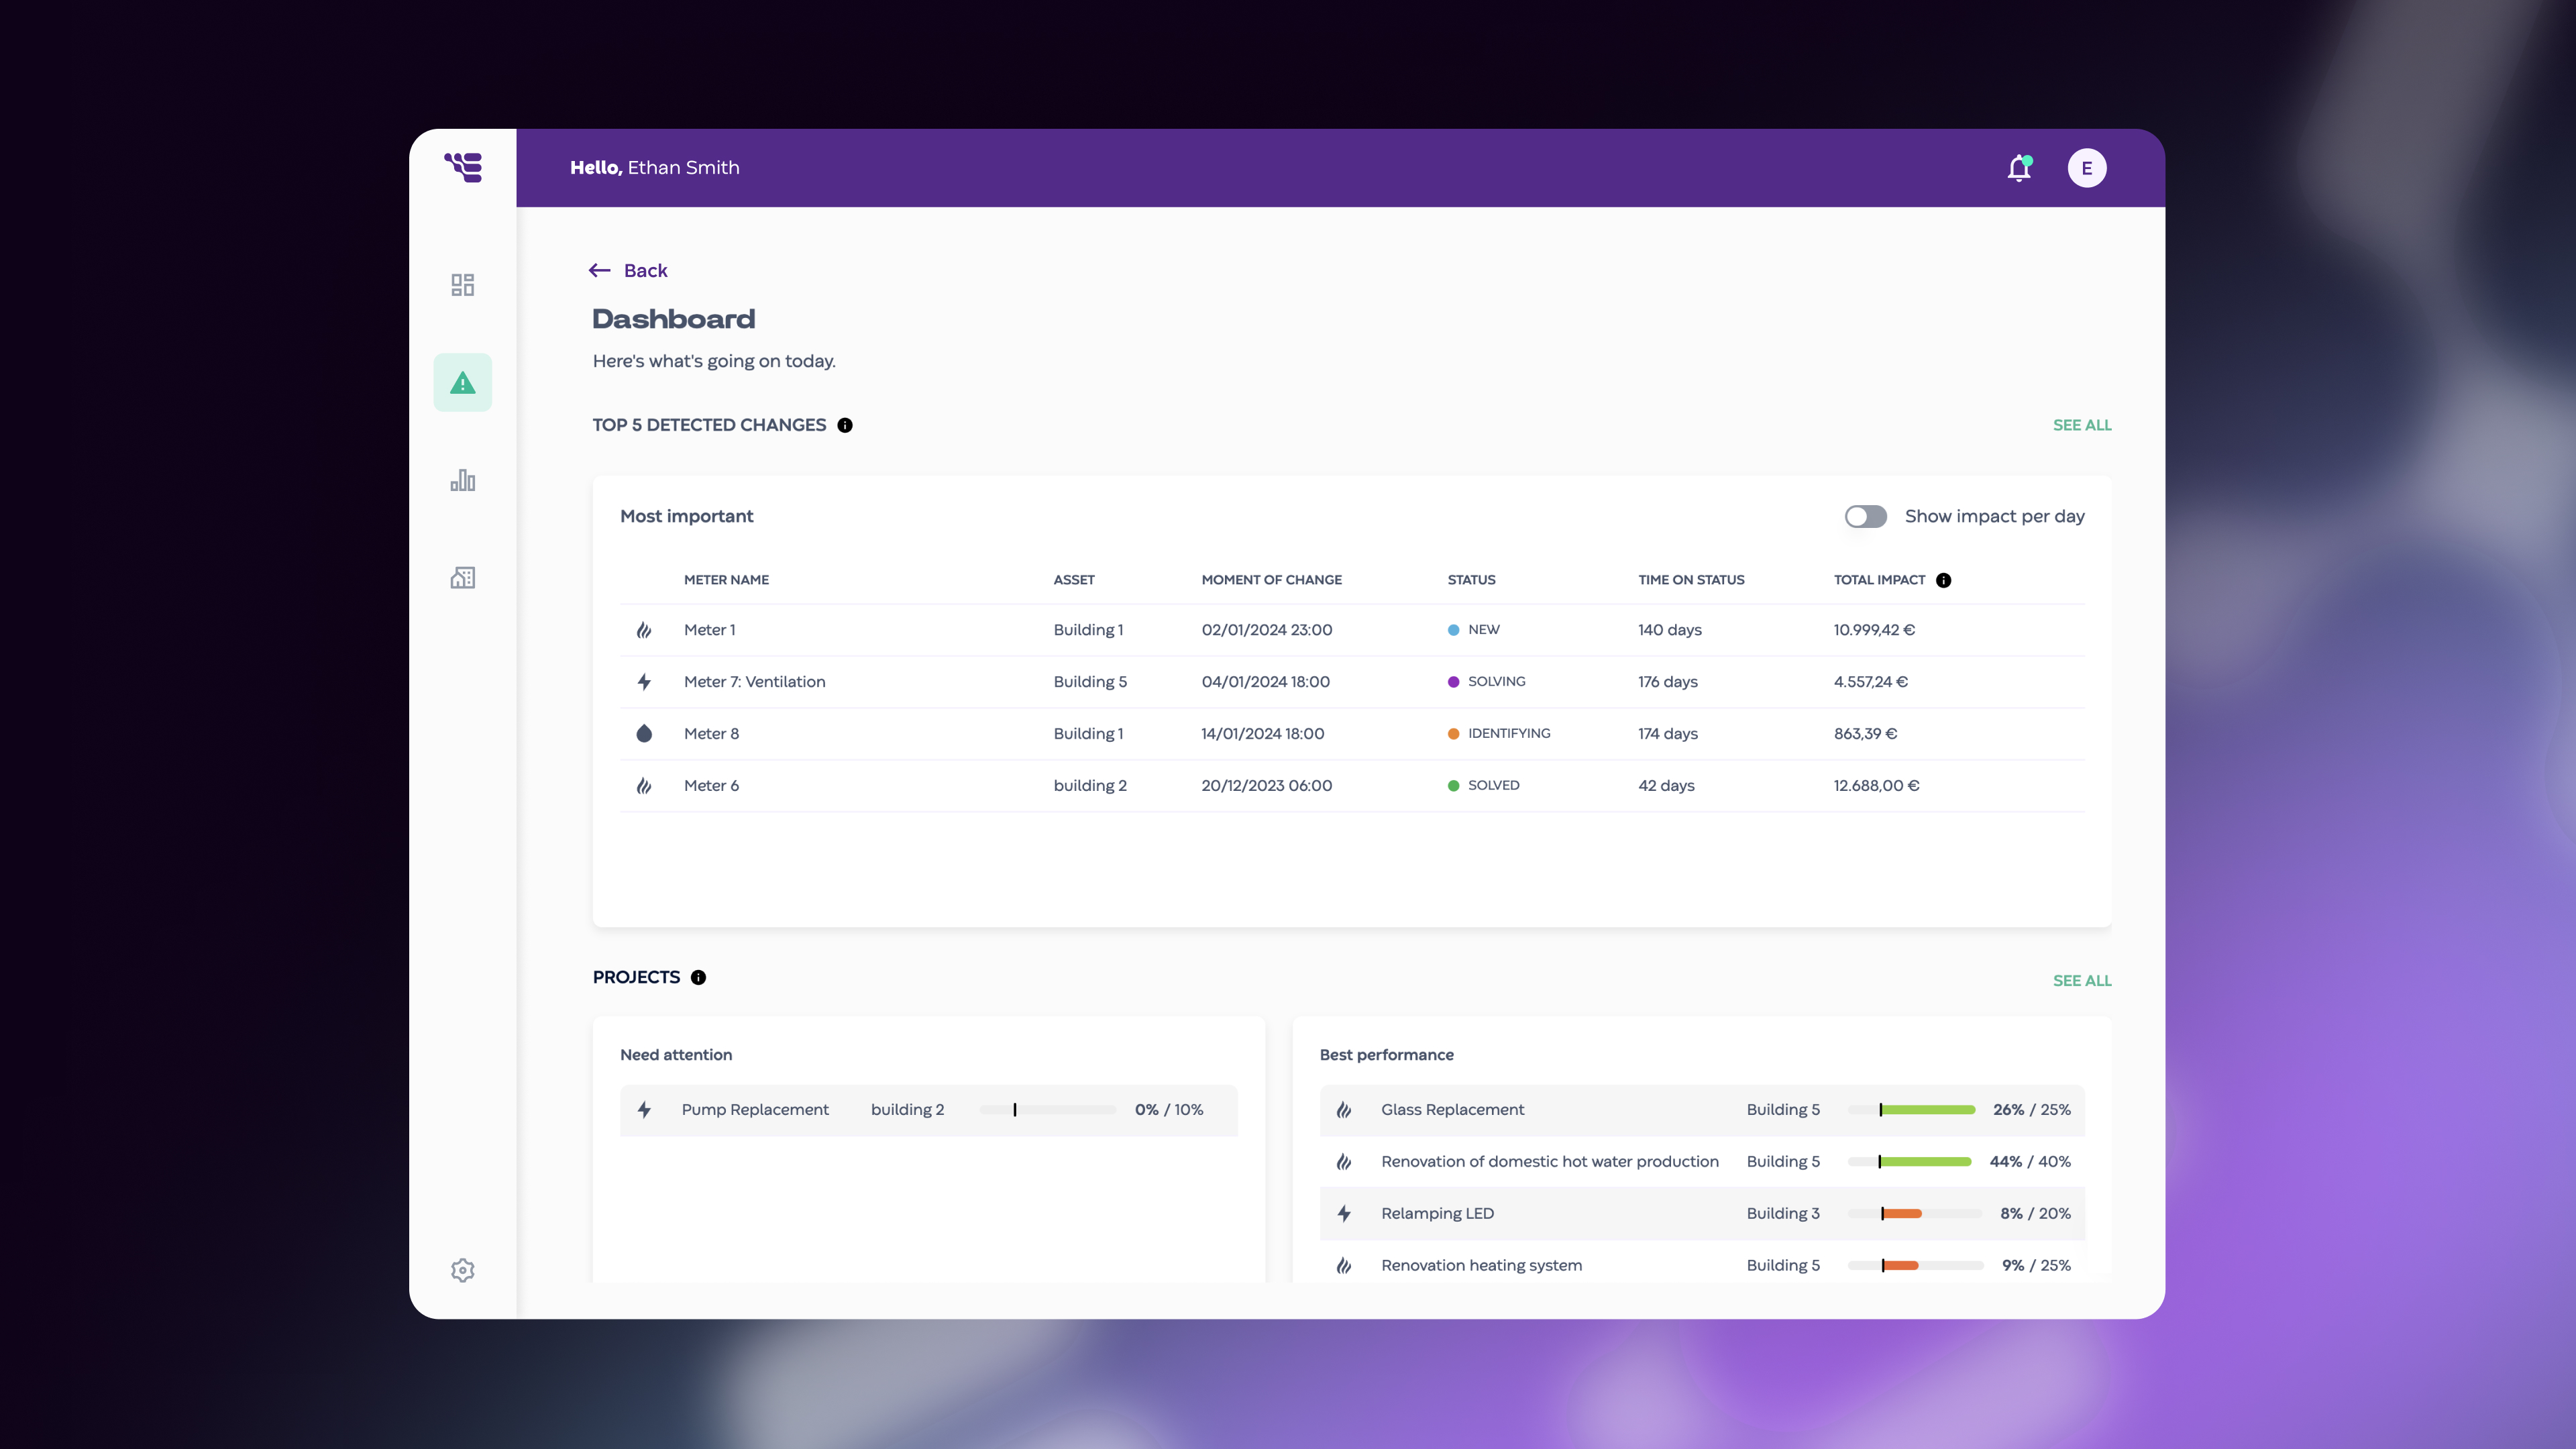This screenshot has height=1449, width=2576.
Task: Select the alerts warning triangle sidebar icon
Action: 462,381
